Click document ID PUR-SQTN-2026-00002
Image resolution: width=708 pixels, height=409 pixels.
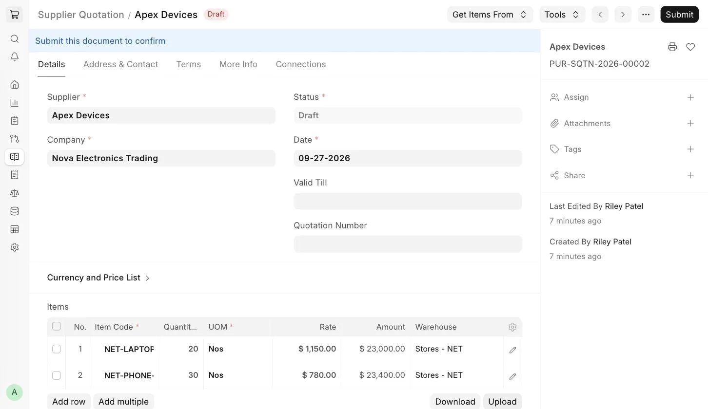tap(599, 64)
